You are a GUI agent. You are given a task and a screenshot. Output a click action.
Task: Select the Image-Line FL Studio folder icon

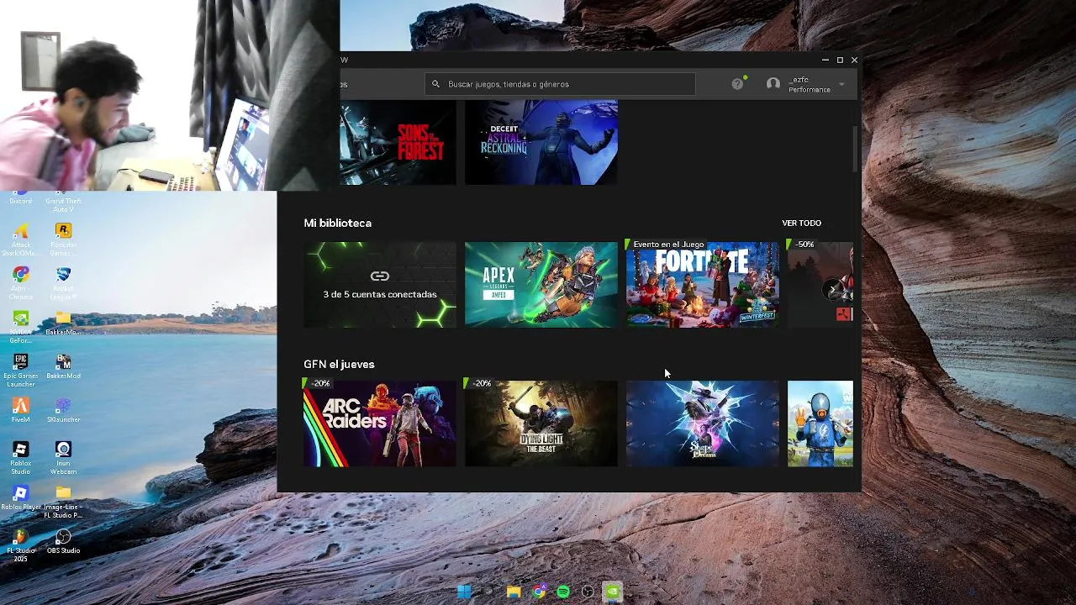pos(63,502)
